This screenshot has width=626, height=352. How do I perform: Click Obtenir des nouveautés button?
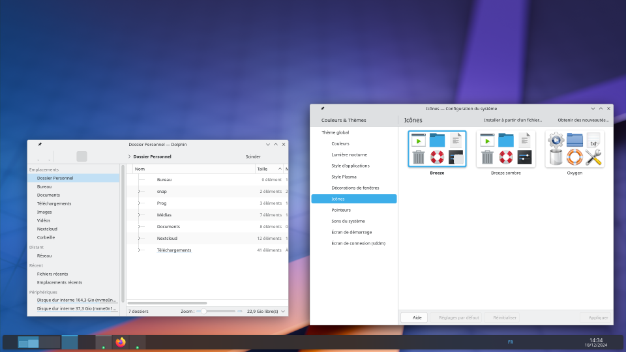point(583,120)
